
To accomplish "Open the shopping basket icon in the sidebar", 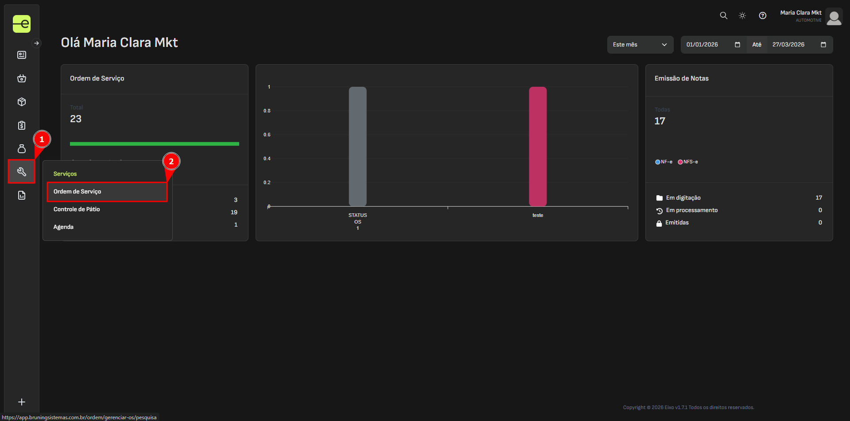I will (x=21, y=78).
